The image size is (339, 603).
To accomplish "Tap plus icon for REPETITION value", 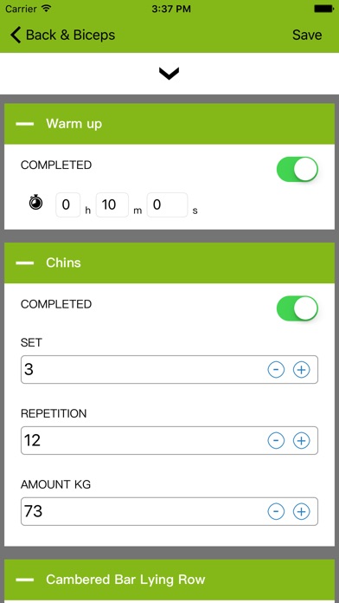I will (301, 440).
